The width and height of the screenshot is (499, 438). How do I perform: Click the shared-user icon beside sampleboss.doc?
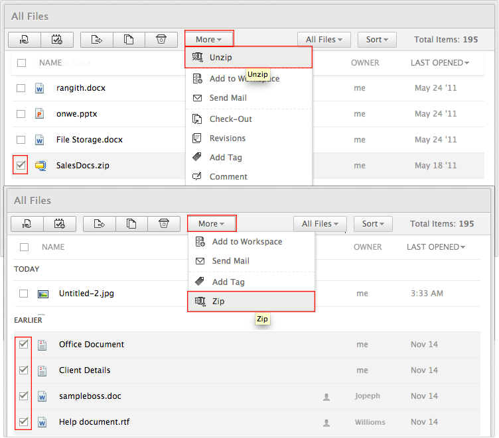coord(326,396)
